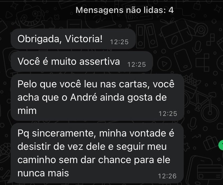Image resolution: width=223 pixels, height=185 pixels.
Task: Click the 12:25 timestamp in the André message
Action: (168, 114)
